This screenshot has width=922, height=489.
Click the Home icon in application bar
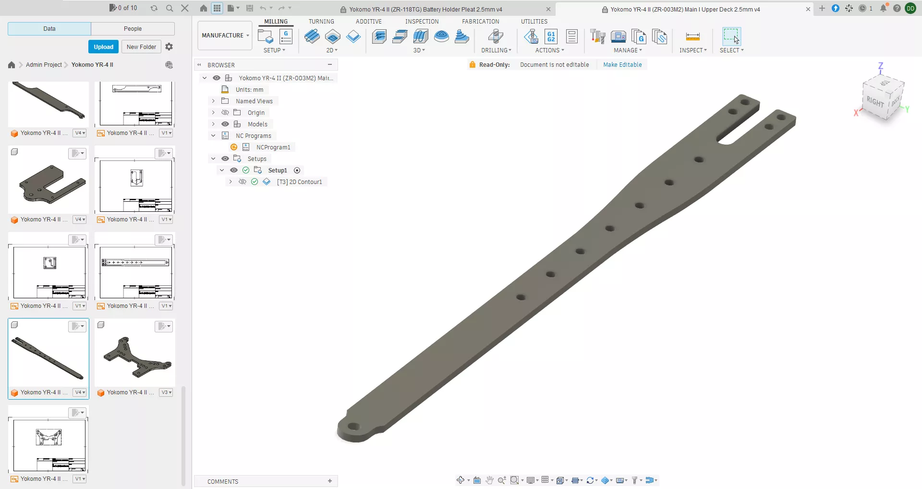[204, 8]
